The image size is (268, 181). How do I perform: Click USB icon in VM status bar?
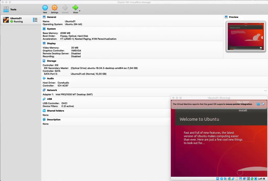tap(233, 179)
